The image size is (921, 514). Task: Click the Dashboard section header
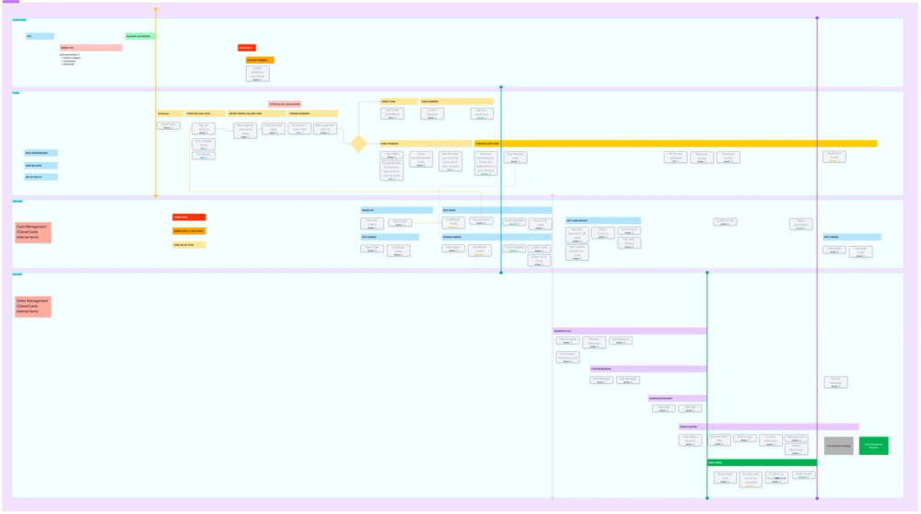(169, 113)
